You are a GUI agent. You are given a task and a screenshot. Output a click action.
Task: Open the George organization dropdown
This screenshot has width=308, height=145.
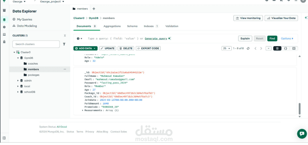(19, 2)
